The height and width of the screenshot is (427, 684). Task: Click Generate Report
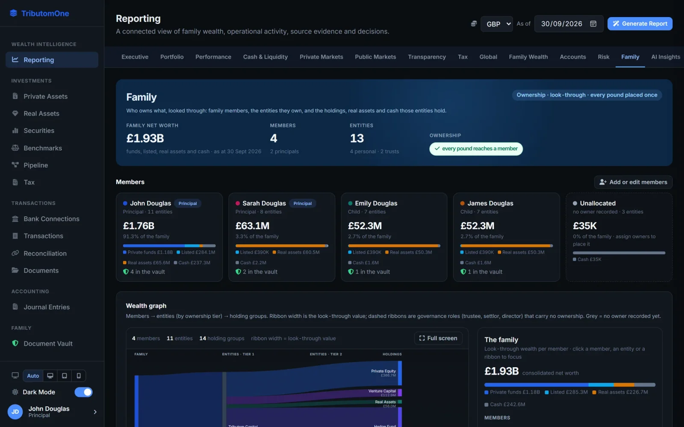pyautogui.click(x=640, y=24)
